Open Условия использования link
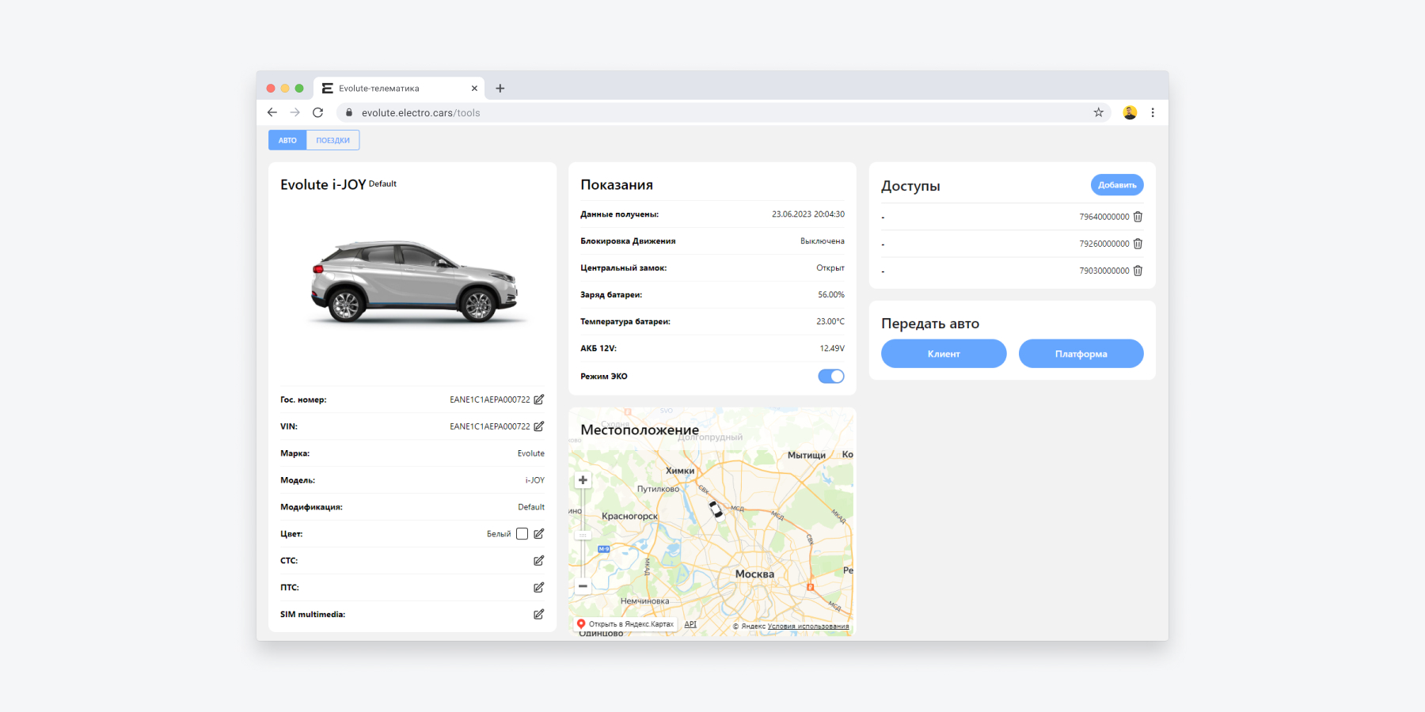 (808, 627)
